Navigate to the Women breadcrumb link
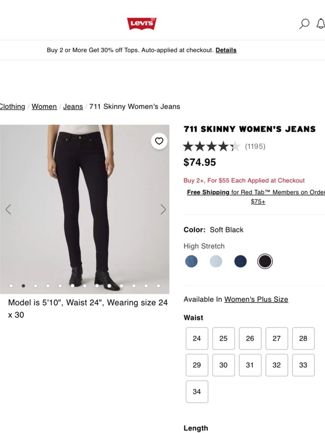 point(44,106)
